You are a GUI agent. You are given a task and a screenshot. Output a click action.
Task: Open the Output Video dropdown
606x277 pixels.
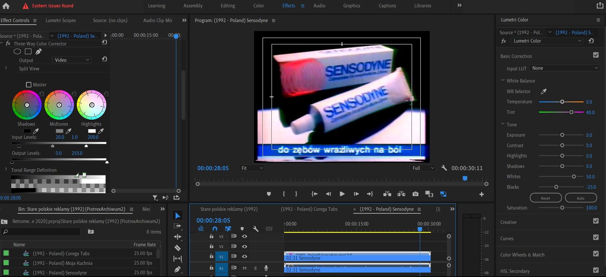point(71,60)
